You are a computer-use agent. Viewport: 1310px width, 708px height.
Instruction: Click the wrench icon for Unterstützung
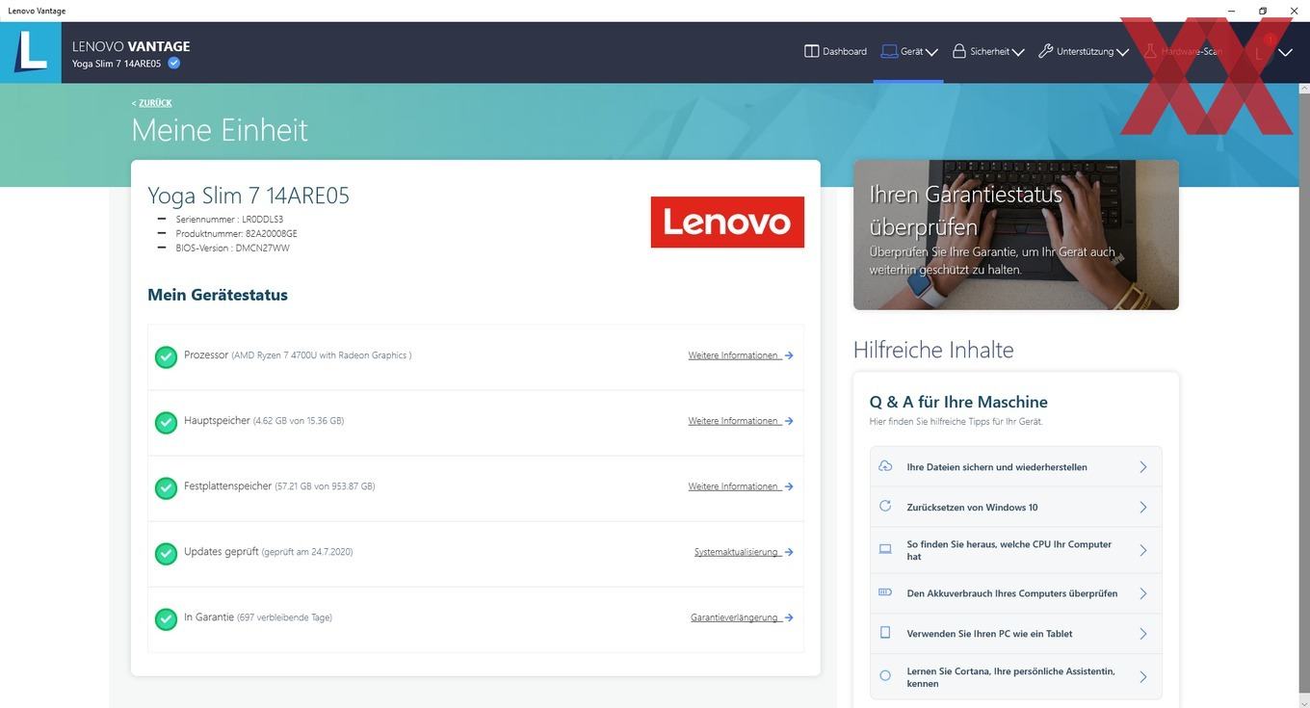1045,52
